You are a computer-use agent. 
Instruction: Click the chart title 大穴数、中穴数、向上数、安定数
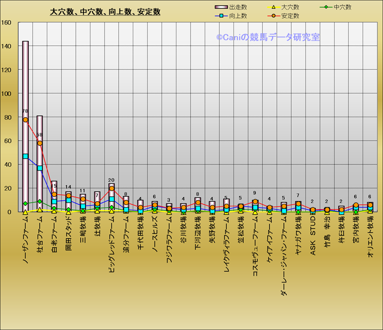coord(105,12)
